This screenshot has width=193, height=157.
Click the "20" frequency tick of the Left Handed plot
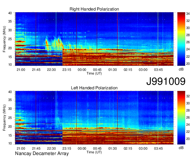click(10, 127)
